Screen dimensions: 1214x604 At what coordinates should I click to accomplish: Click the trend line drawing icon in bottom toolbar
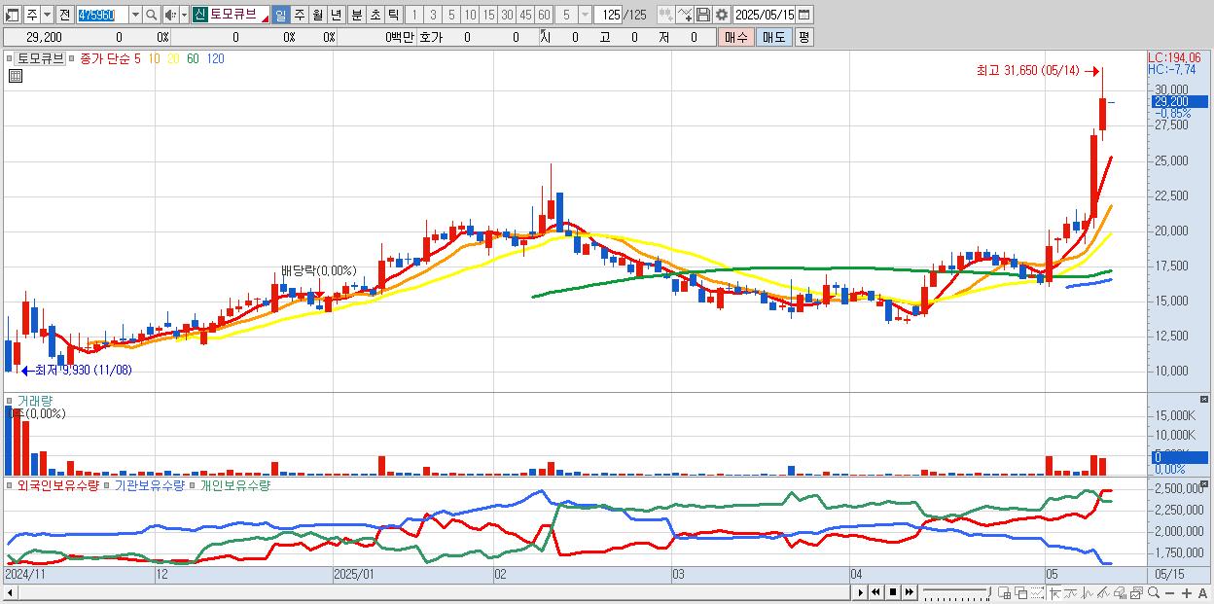(1070, 592)
